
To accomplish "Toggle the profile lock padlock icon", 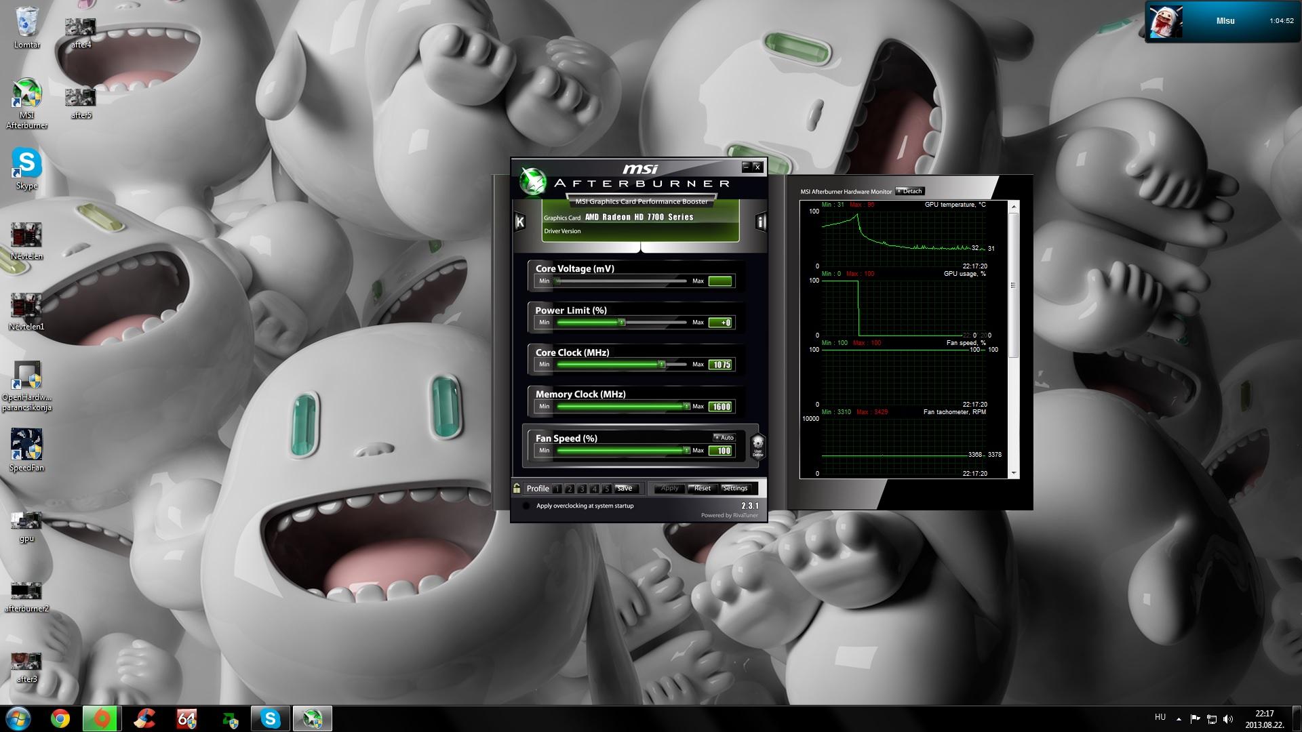I will pyautogui.click(x=517, y=488).
